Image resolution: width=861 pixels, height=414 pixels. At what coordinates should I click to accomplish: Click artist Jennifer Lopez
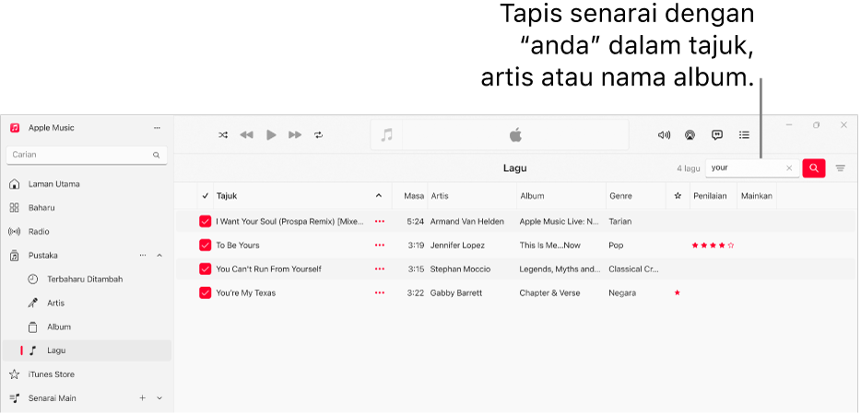point(457,245)
